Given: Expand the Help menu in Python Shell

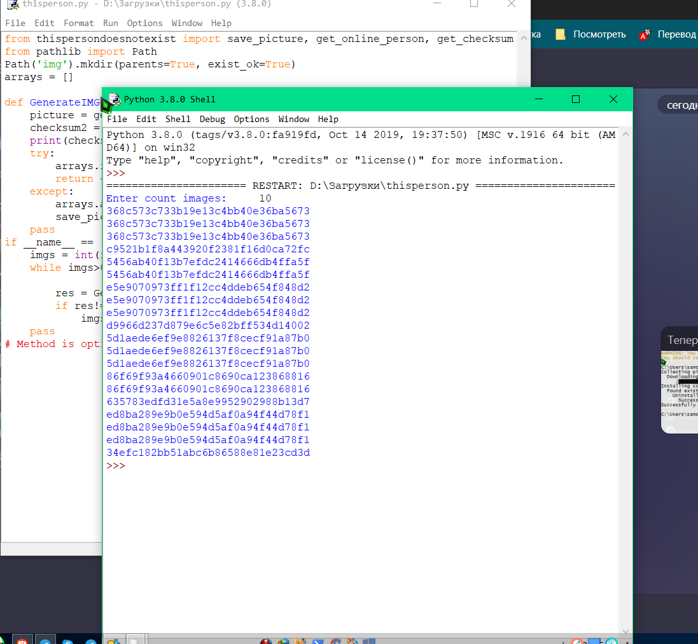Looking at the screenshot, I should pos(328,119).
